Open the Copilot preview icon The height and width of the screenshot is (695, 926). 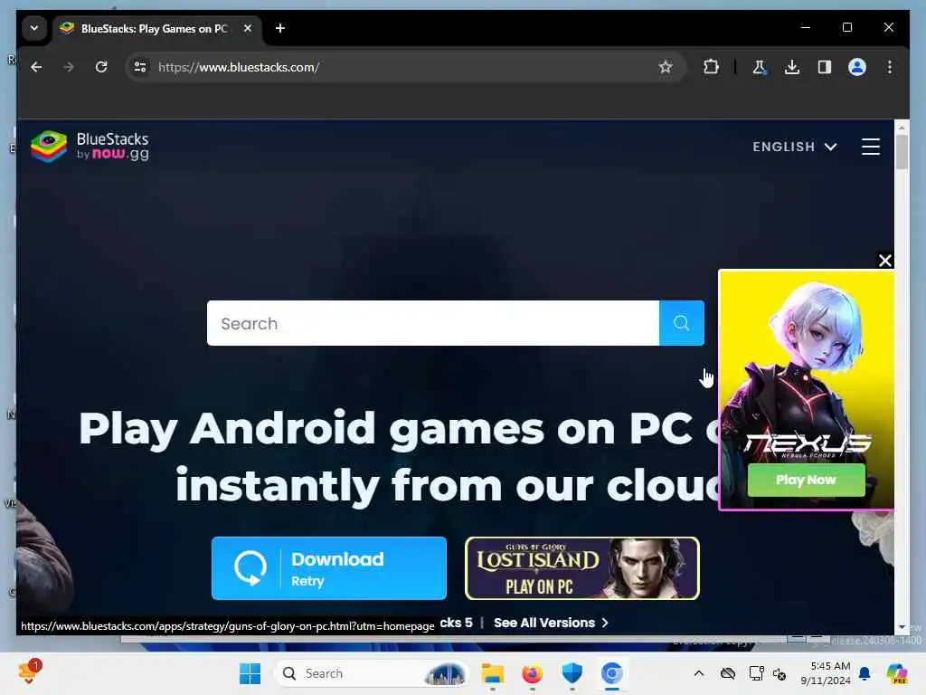click(x=897, y=673)
